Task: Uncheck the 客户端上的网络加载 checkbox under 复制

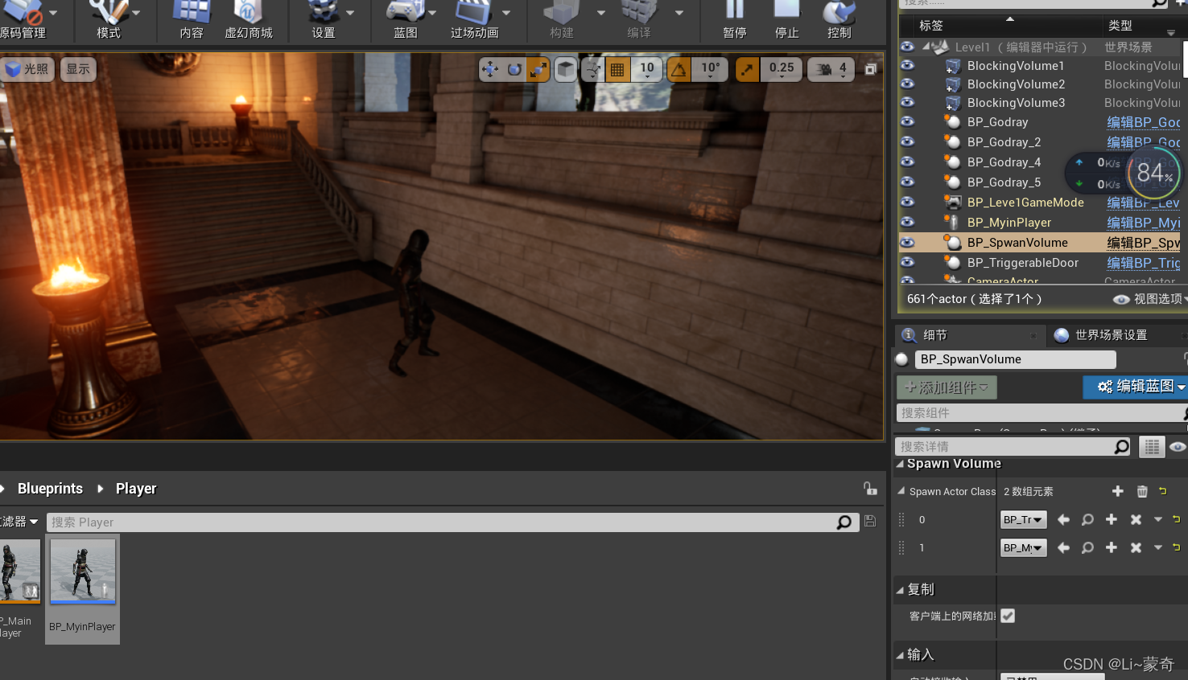Action: (x=1008, y=616)
